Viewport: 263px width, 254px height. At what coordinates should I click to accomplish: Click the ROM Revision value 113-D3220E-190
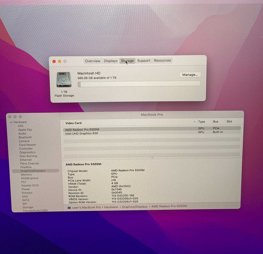123,195
